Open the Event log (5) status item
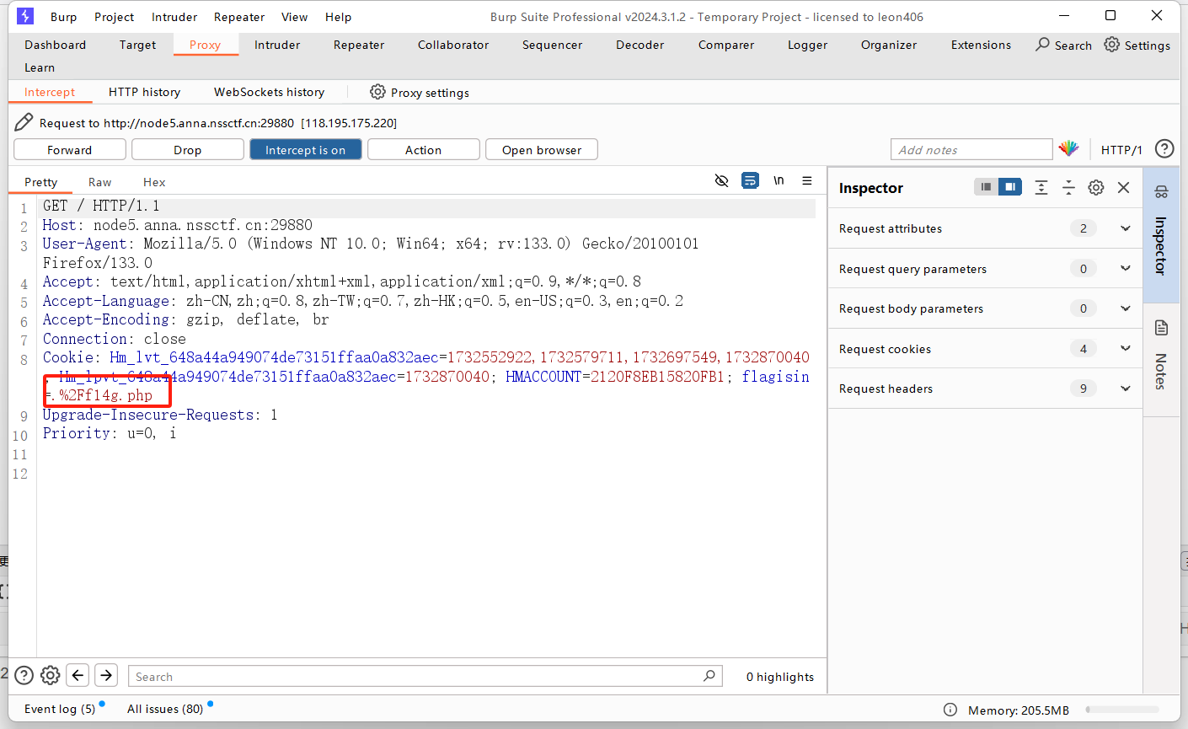The width and height of the screenshot is (1188, 729). tap(60, 709)
